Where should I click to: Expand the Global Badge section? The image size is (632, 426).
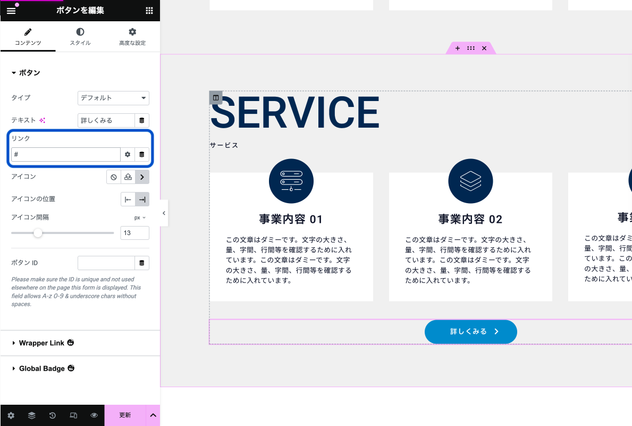(x=42, y=369)
